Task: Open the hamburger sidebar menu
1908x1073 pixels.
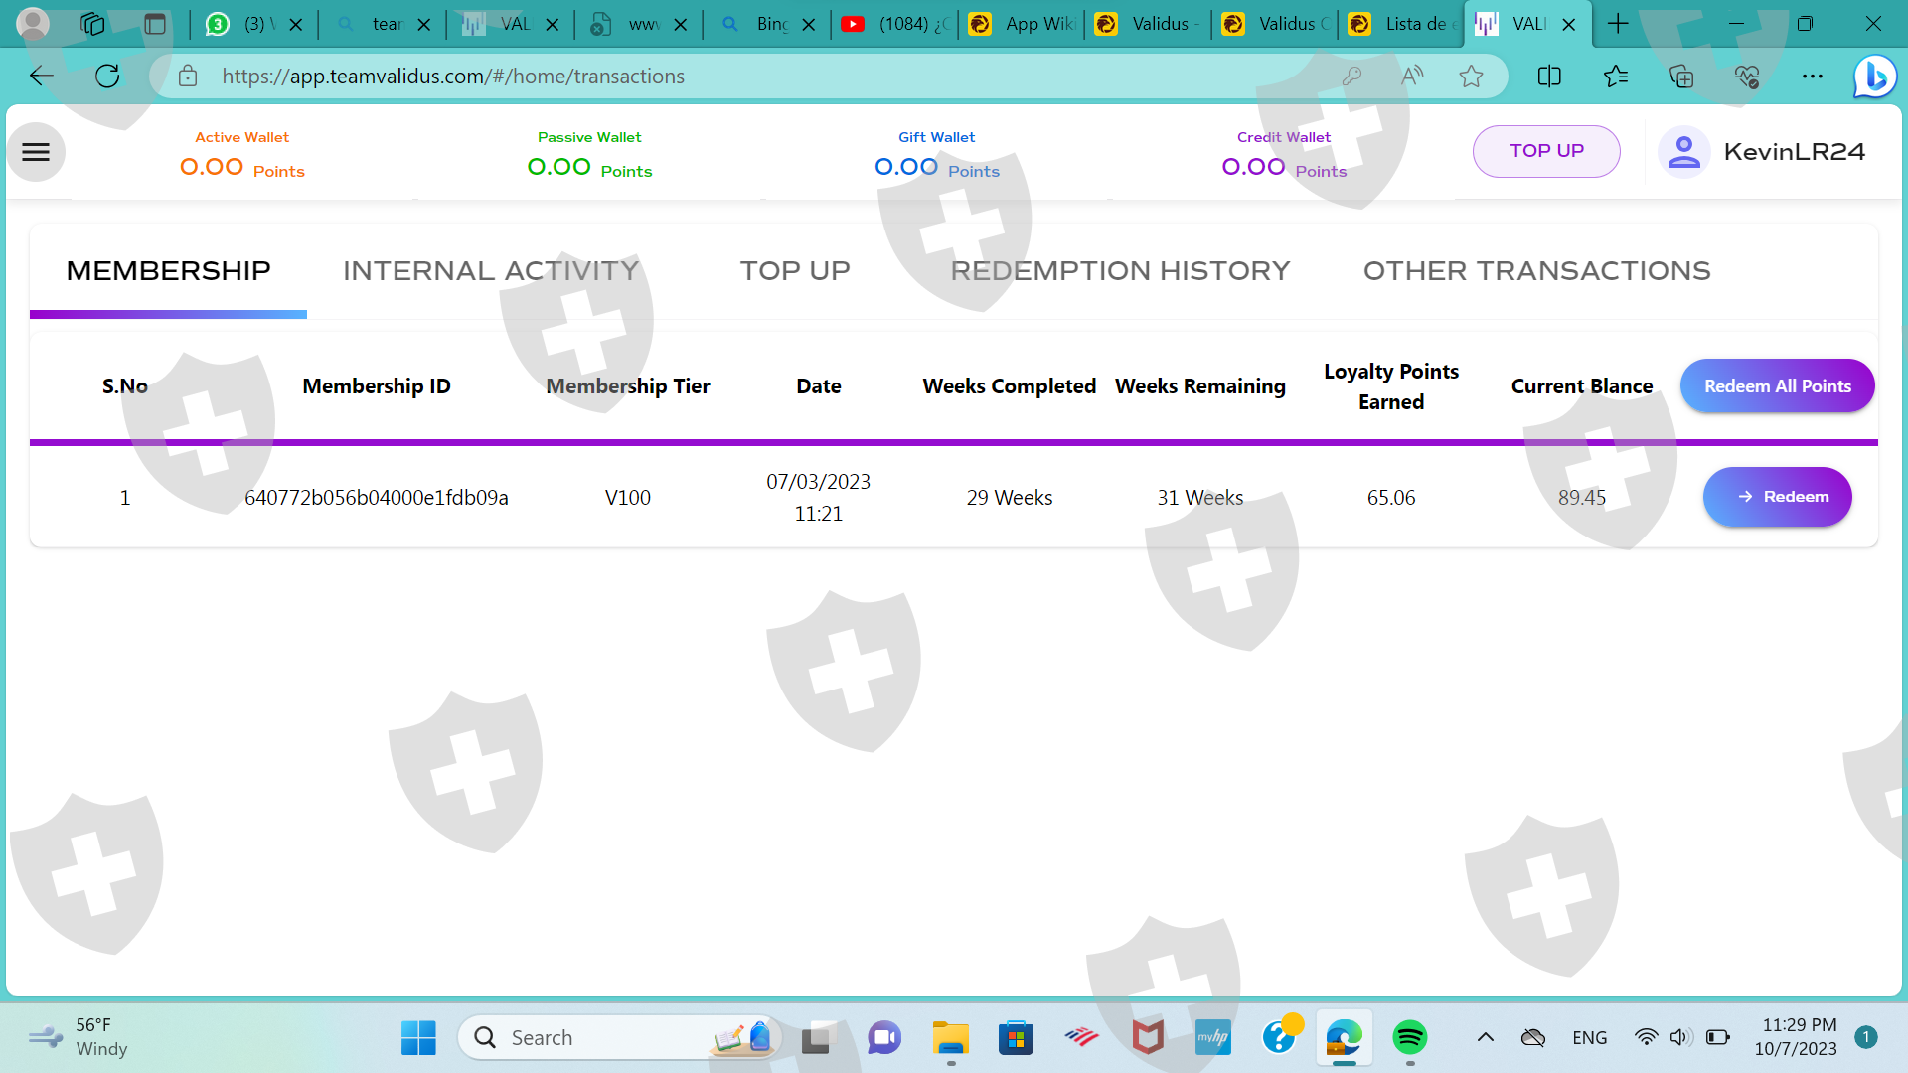Action: coord(36,152)
